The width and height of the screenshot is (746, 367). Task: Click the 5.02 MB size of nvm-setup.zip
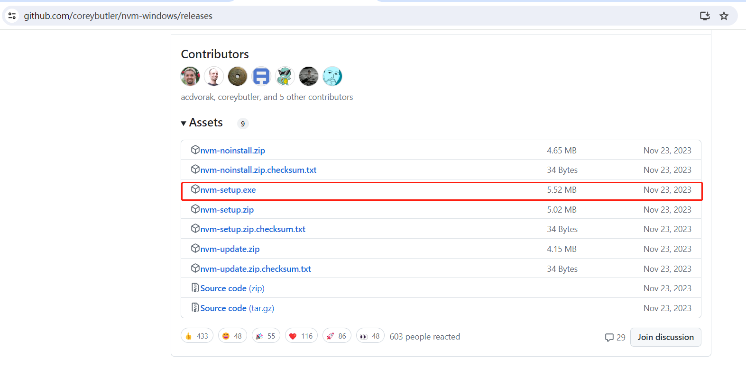(x=562, y=210)
